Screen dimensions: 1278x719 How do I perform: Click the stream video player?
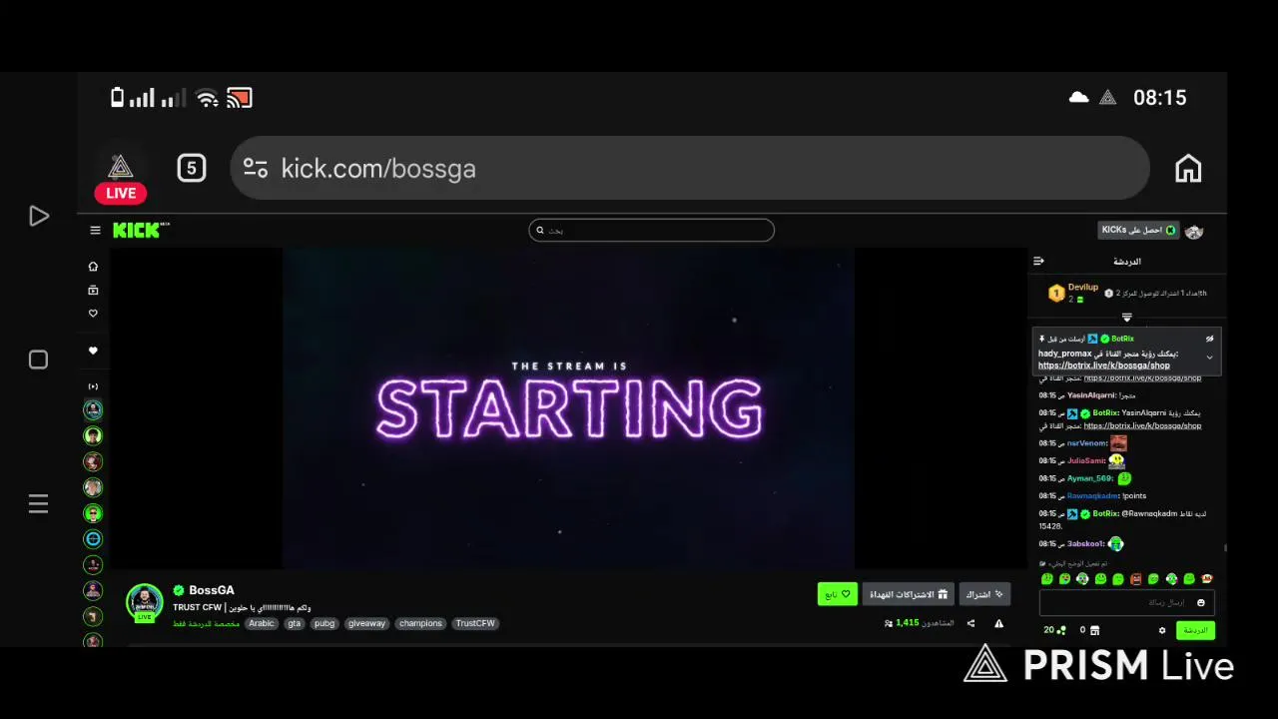(x=568, y=408)
